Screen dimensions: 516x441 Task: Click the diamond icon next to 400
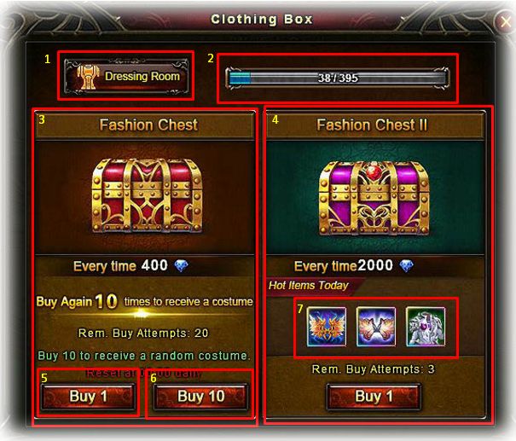181,265
